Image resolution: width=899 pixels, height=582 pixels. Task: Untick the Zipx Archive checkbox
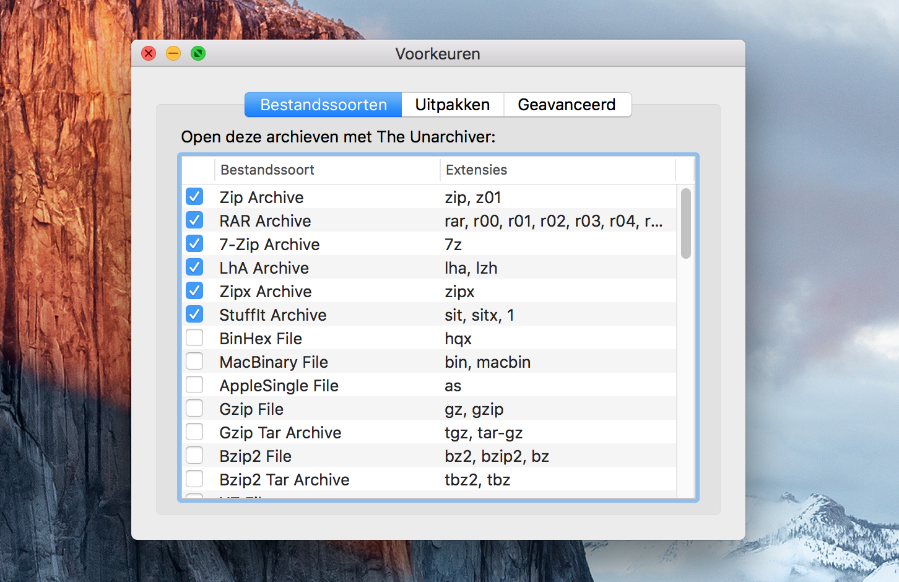point(194,291)
